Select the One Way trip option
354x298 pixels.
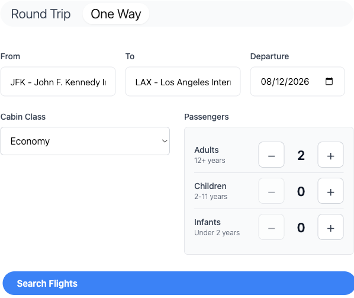click(116, 14)
